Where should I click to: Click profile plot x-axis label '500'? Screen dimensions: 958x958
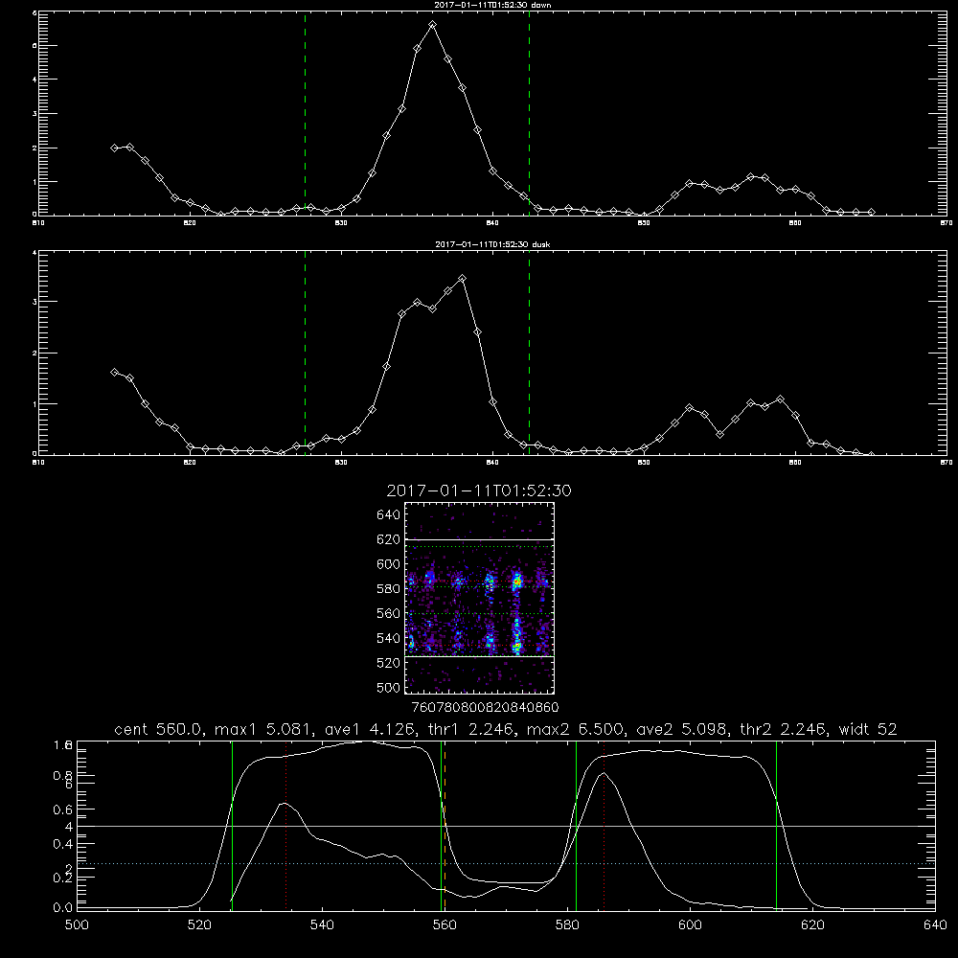point(77,925)
